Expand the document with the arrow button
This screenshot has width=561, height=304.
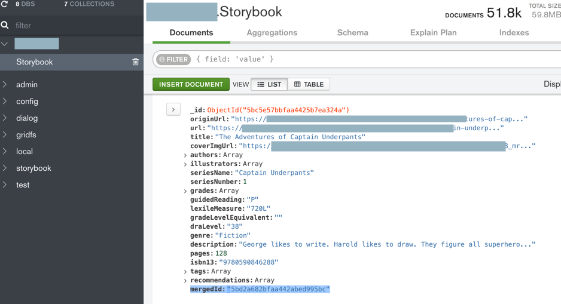173,109
